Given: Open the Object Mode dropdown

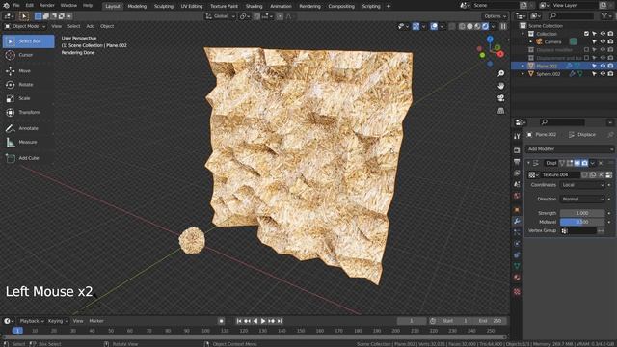Looking at the screenshot, I should [x=25, y=26].
